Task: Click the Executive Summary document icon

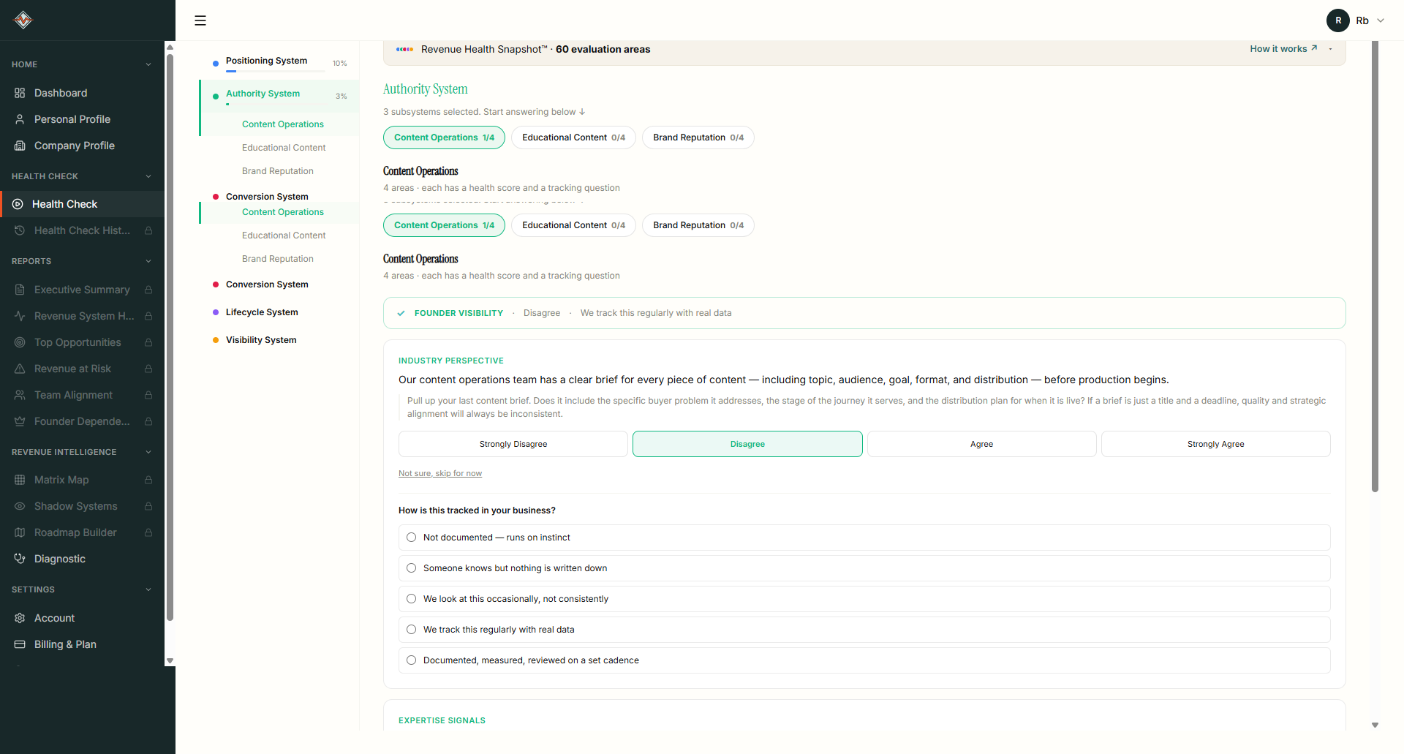Action: 20,290
